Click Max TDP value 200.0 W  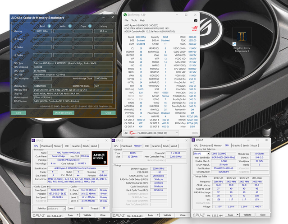point(85,156)
